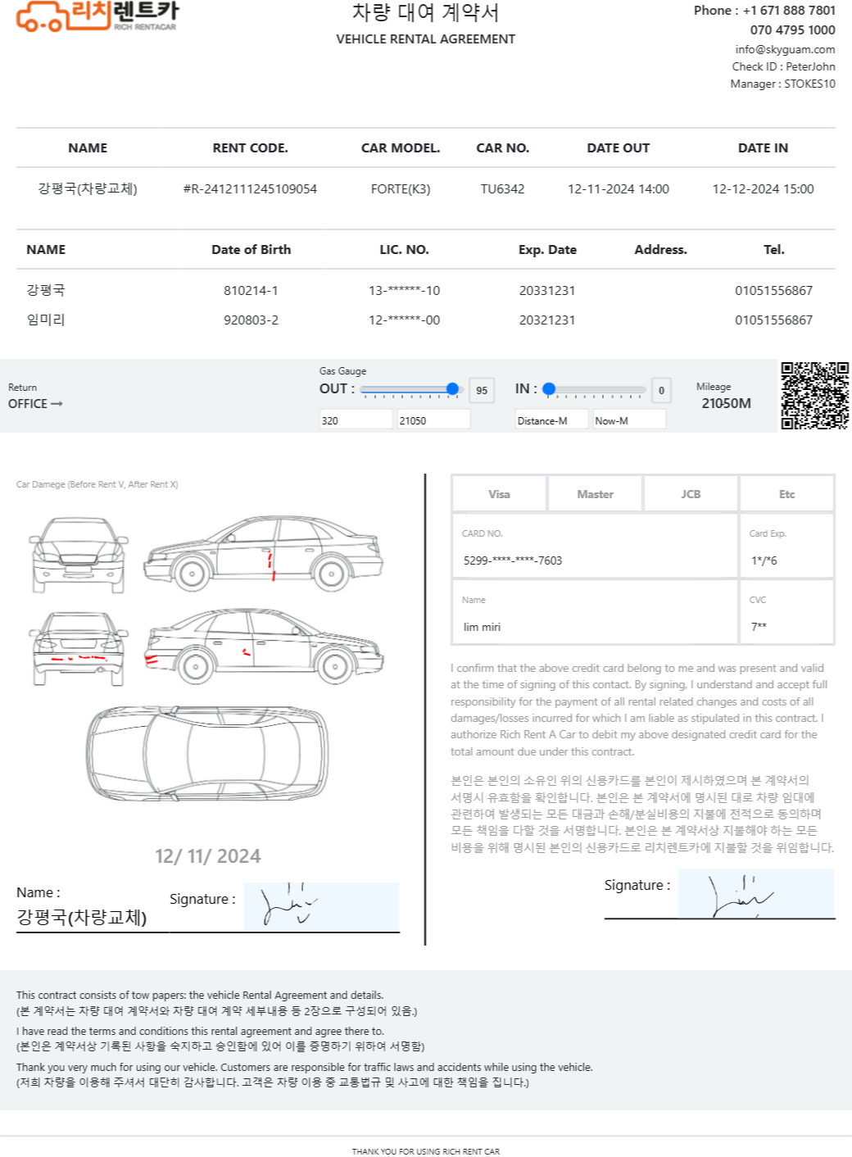This screenshot has width=852, height=1157.
Task: Click the CARD NO. input field
Action: coord(595,560)
